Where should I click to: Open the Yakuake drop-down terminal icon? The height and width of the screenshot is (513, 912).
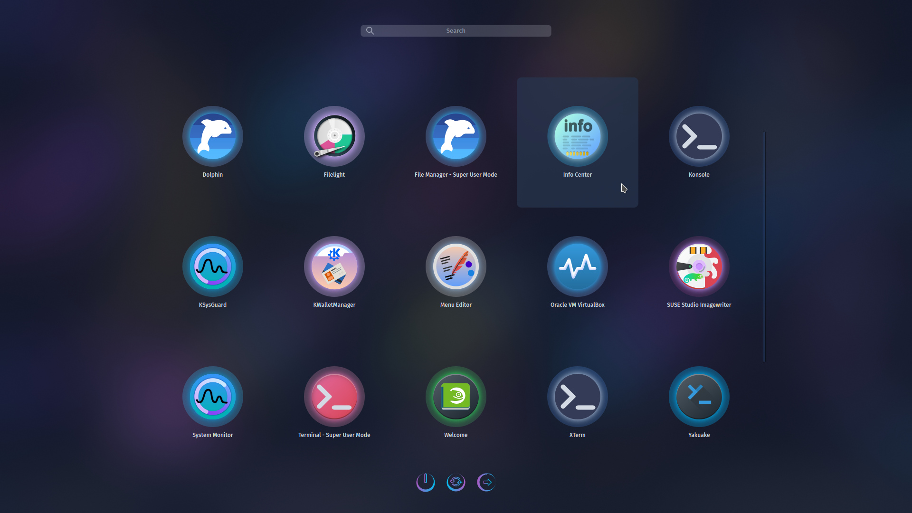click(699, 397)
